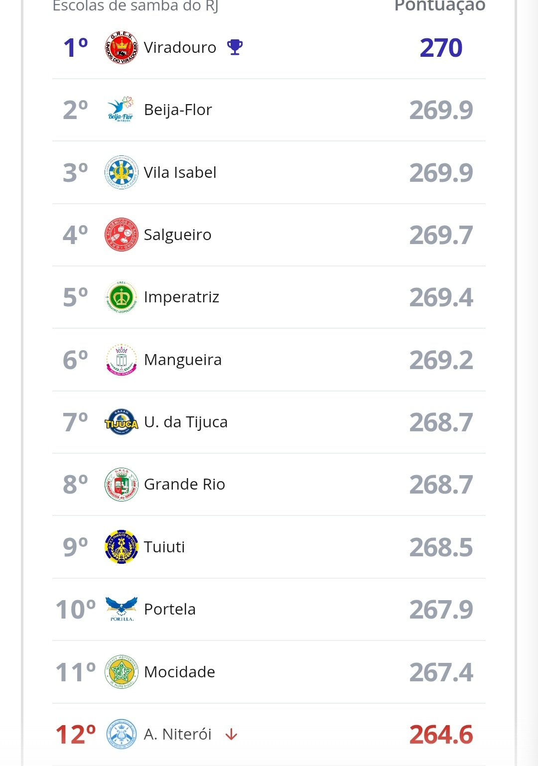Click the Salgueiro red emblem
The width and height of the screenshot is (538, 766).
(121, 235)
